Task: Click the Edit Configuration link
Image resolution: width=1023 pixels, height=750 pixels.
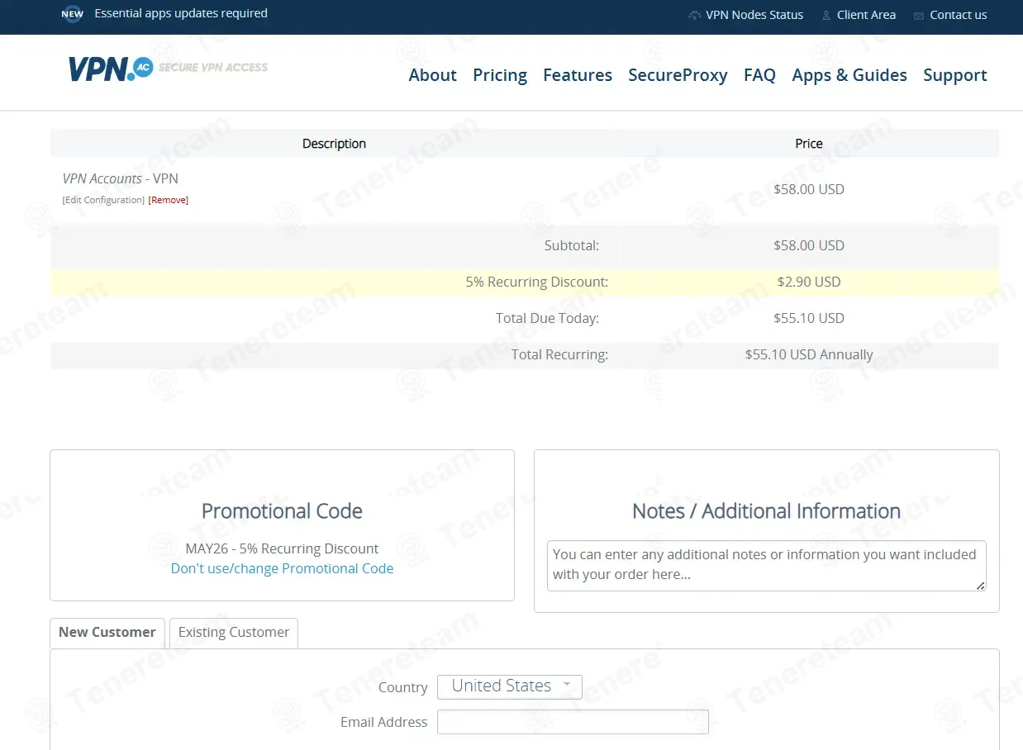Action: point(103,200)
